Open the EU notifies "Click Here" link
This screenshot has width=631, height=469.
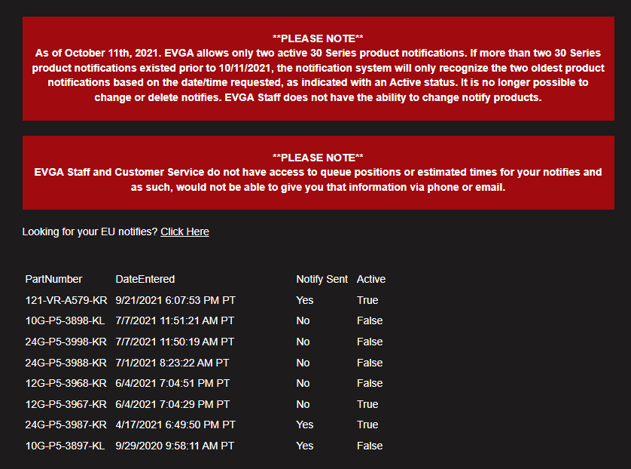(184, 231)
